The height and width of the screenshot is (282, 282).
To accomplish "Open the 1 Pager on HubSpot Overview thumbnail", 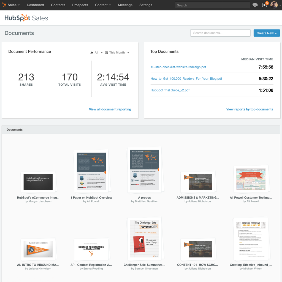I will coord(91,171).
